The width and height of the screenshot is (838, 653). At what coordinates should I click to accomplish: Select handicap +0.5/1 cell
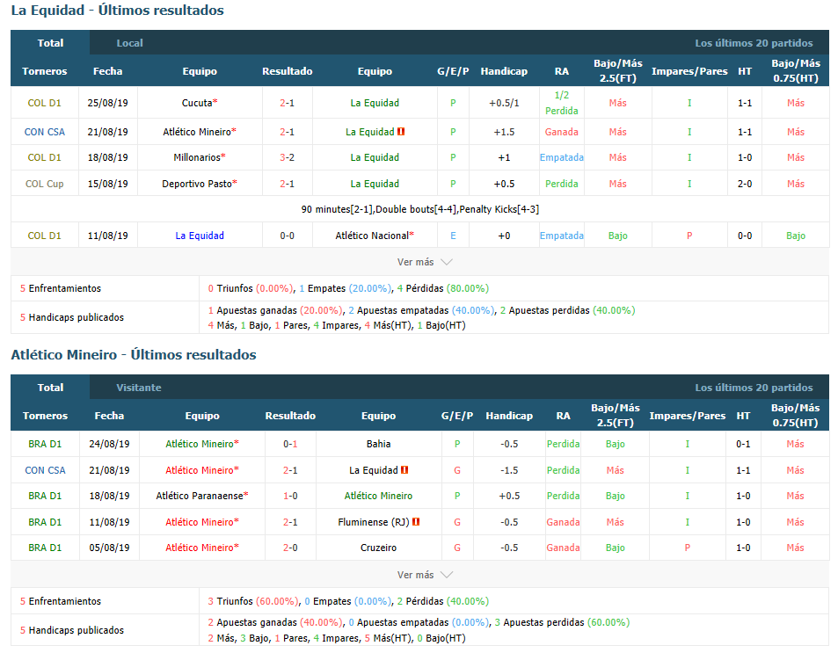(504, 103)
